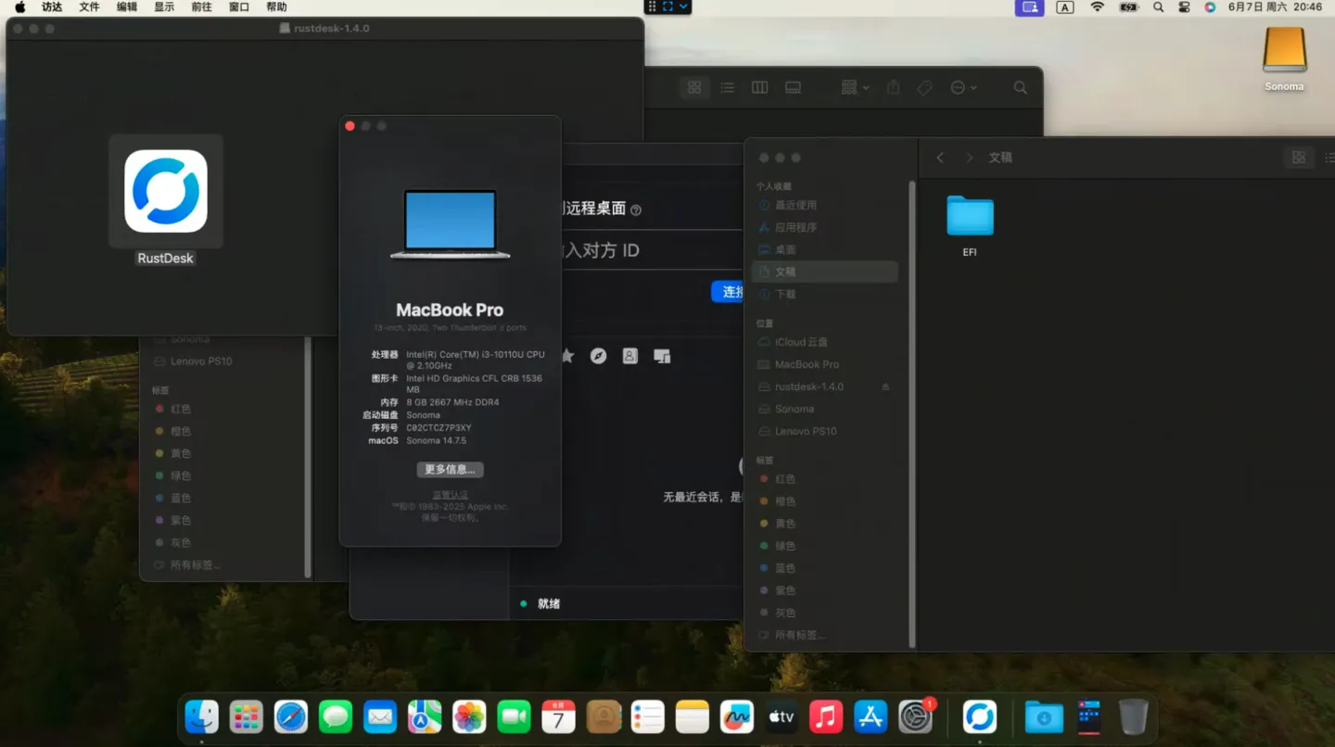The height and width of the screenshot is (747, 1335).
Task: Open RustDesk favorites star tab
Action: click(x=567, y=356)
